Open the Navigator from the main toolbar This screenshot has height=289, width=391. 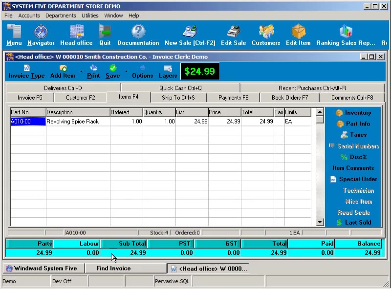(41, 35)
